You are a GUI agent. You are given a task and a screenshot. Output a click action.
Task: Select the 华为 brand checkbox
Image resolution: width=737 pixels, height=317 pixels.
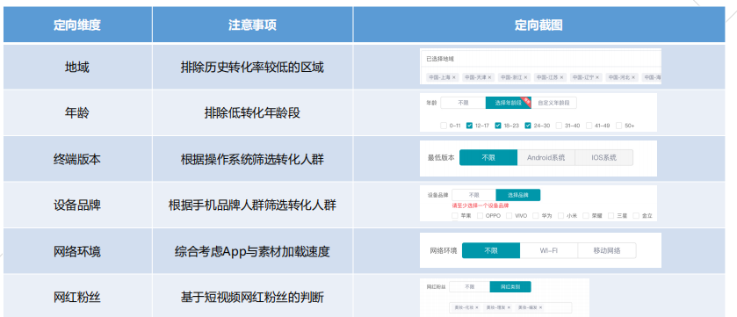pyautogui.click(x=535, y=216)
